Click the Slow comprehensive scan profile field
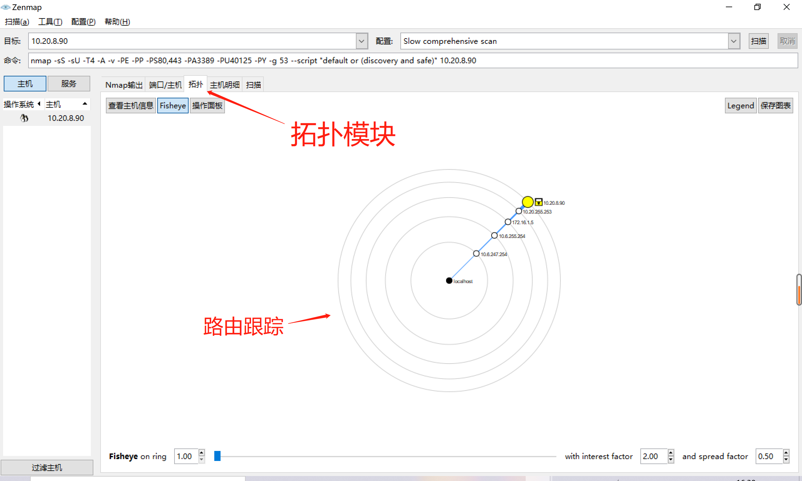 click(565, 41)
